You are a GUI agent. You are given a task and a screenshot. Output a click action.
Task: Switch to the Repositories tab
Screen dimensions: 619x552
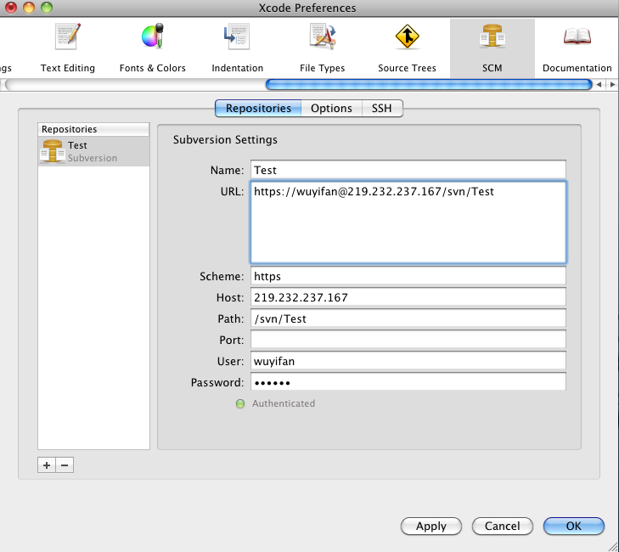pyautogui.click(x=258, y=108)
